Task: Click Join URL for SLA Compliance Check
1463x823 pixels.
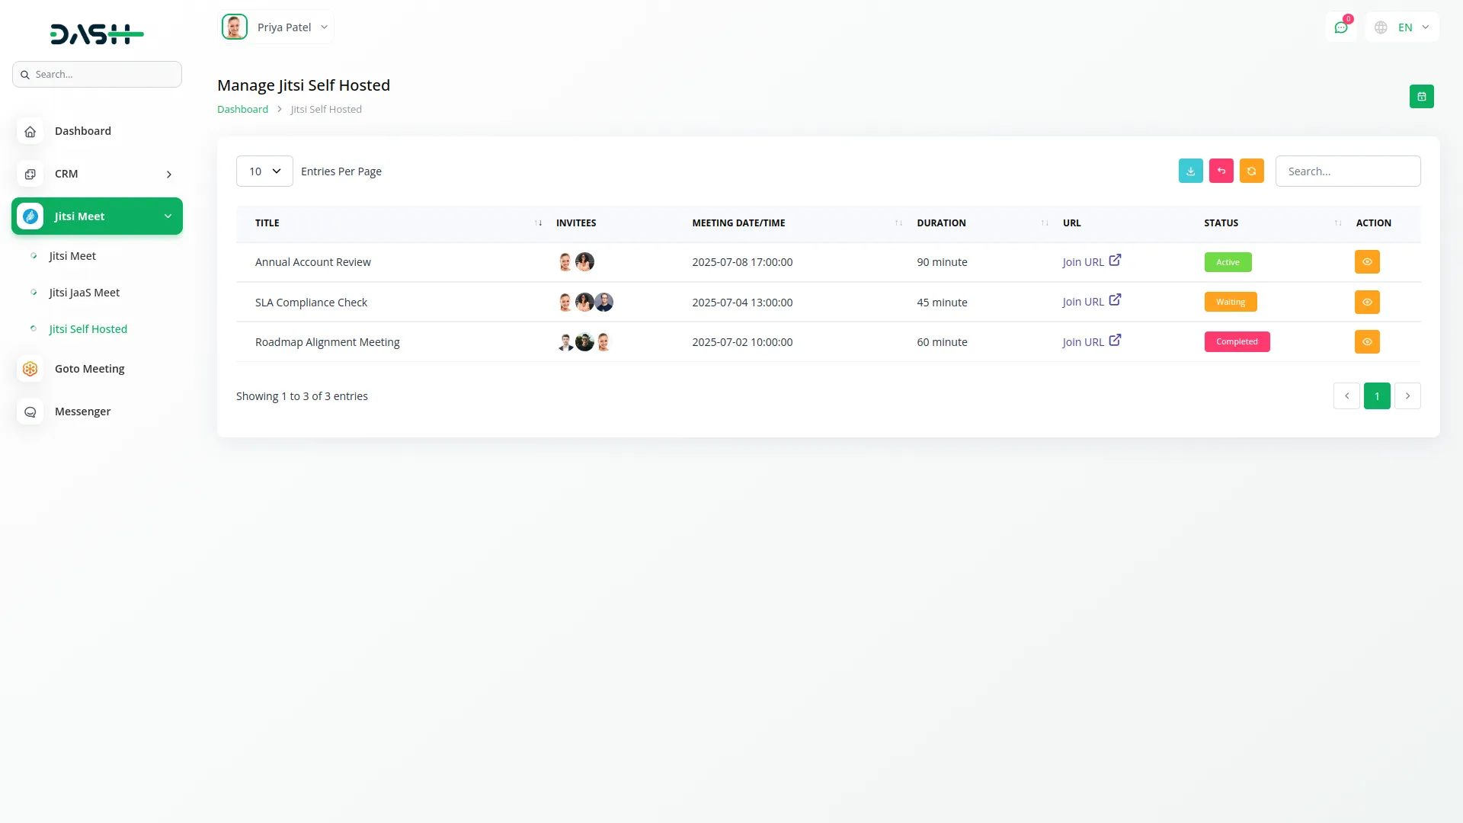Action: pyautogui.click(x=1083, y=303)
